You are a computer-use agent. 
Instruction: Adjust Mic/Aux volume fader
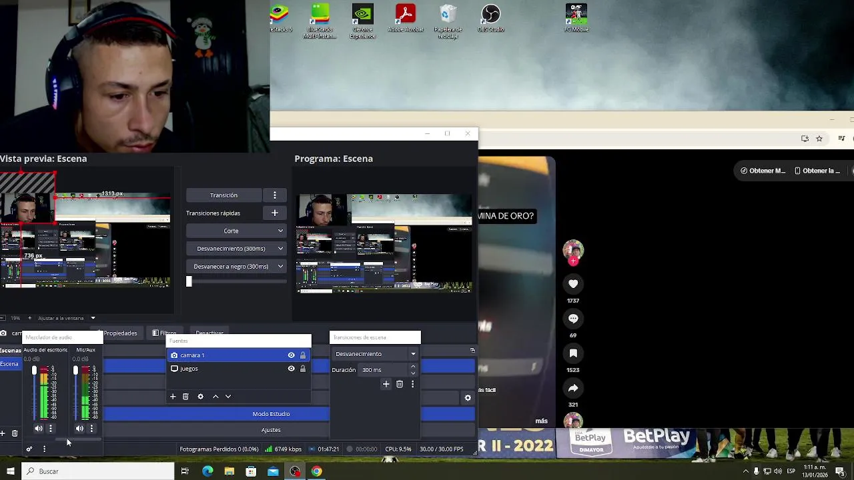[75, 370]
